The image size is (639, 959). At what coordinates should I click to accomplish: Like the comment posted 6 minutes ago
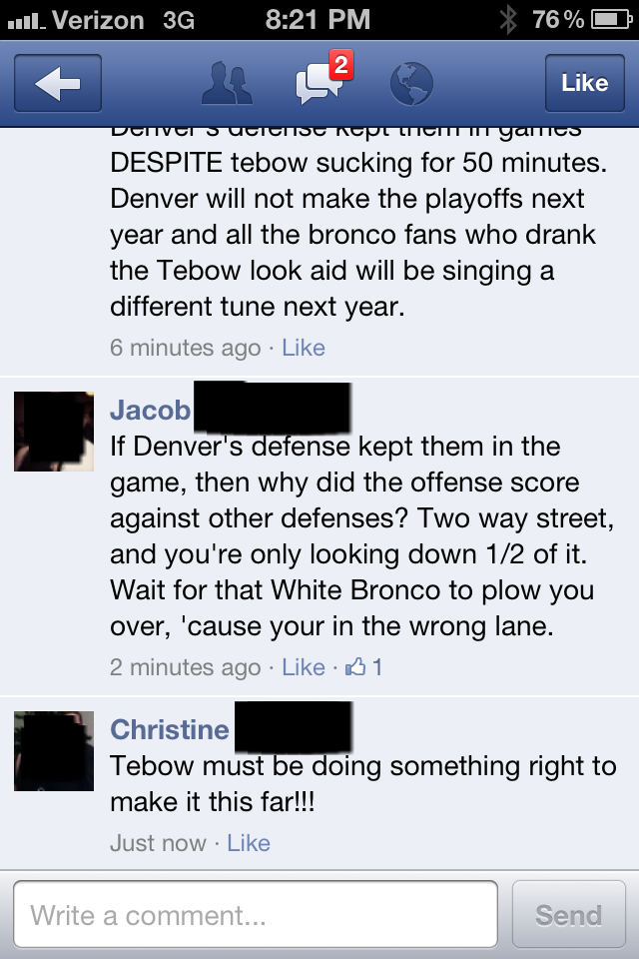pyautogui.click(x=304, y=348)
